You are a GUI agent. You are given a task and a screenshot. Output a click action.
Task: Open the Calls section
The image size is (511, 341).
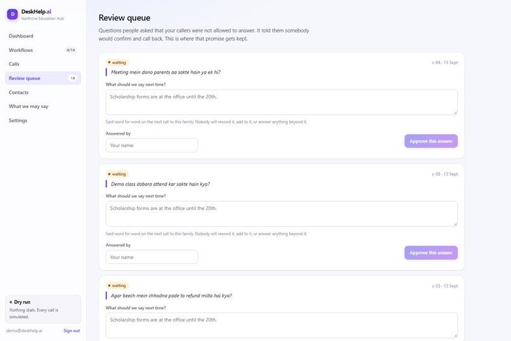coord(43,64)
